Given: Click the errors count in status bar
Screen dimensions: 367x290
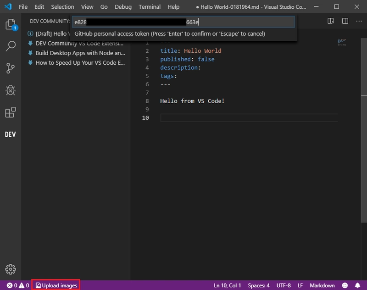Looking at the screenshot, I should point(12,285).
